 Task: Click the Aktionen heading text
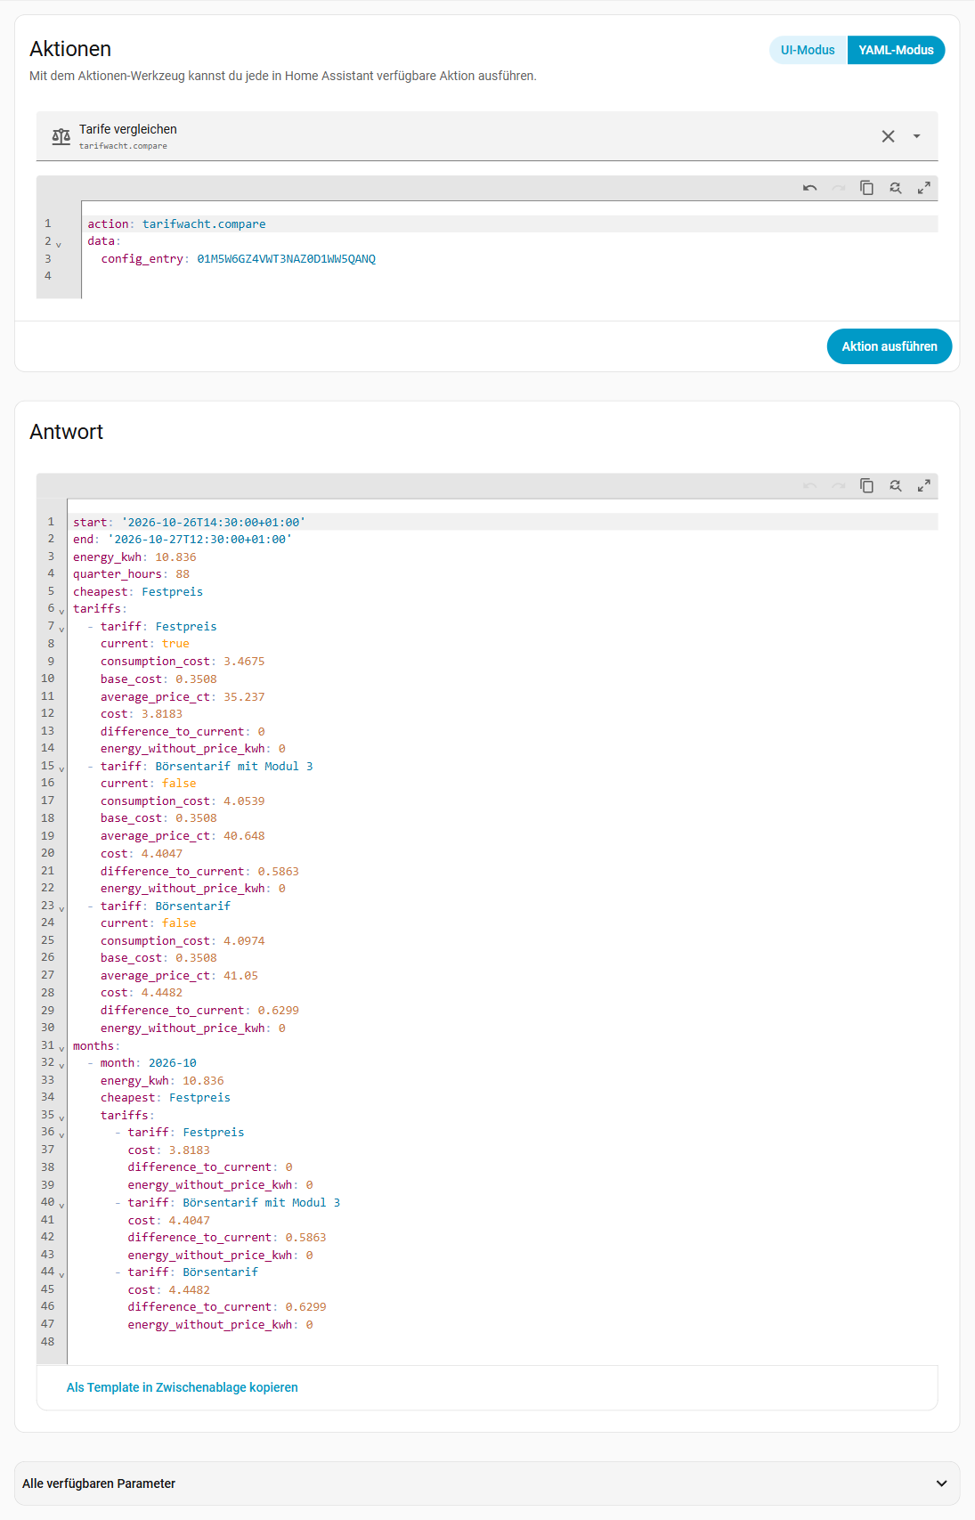(x=70, y=49)
